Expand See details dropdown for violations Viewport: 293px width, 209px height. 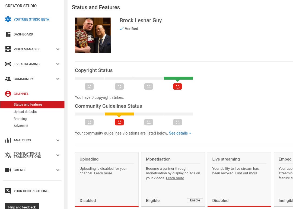coord(180,133)
